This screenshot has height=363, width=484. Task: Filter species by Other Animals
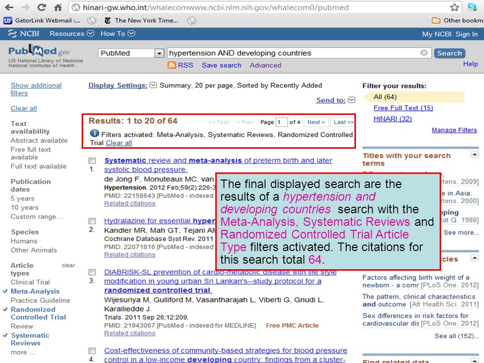tap(34, 250)
